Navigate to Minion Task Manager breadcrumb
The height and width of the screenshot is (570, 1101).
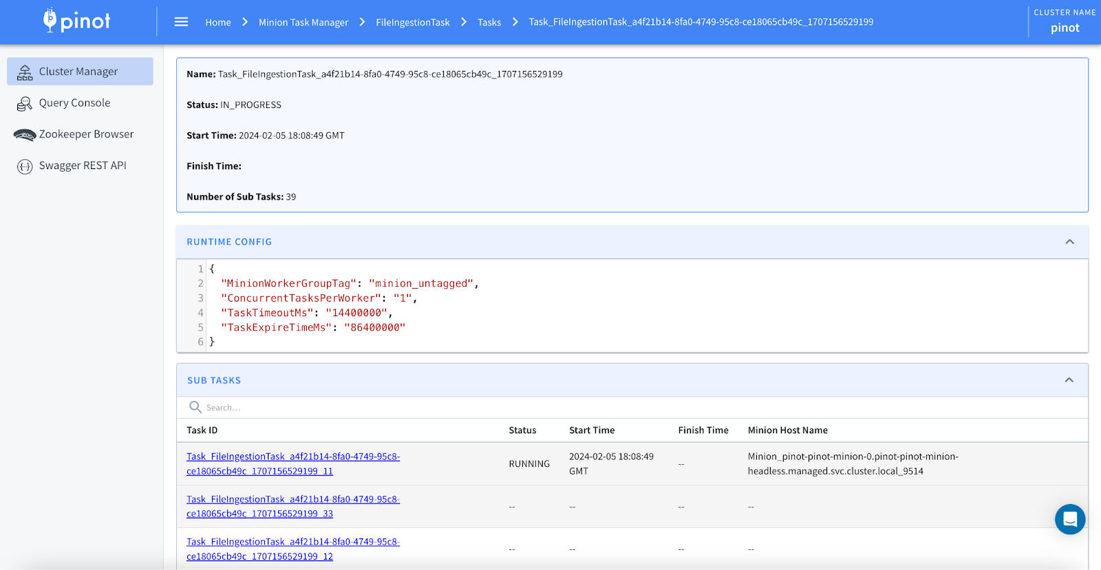click(303, 23)
